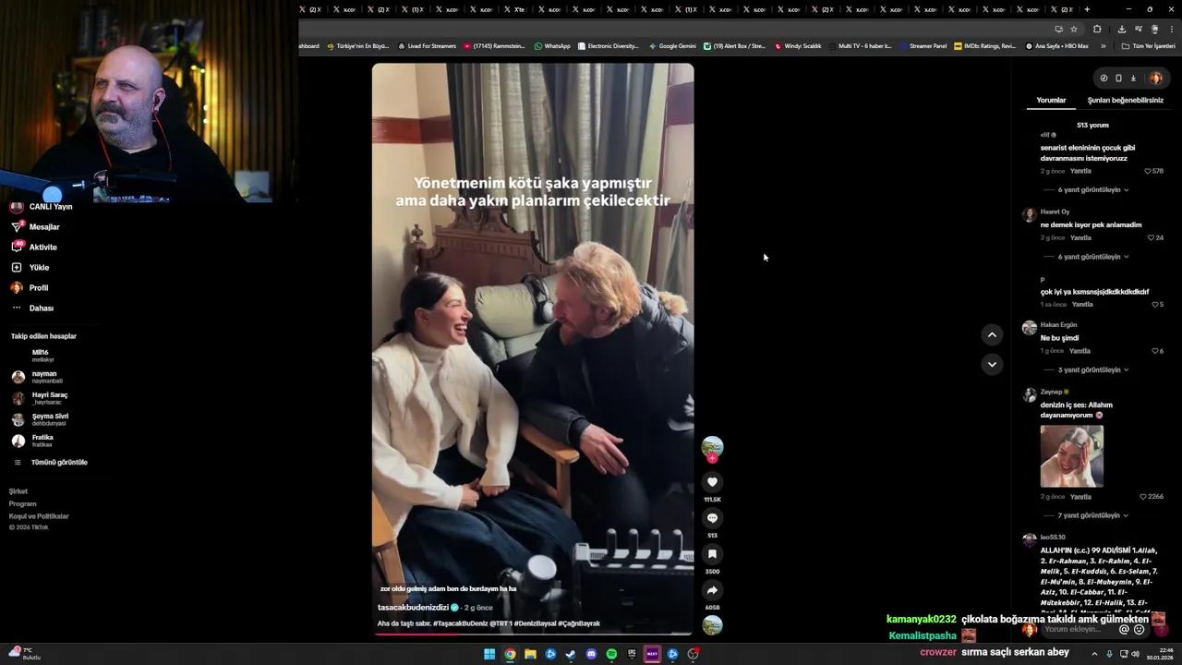Open followed account Şeyma Sivri

tap(40, 419)
